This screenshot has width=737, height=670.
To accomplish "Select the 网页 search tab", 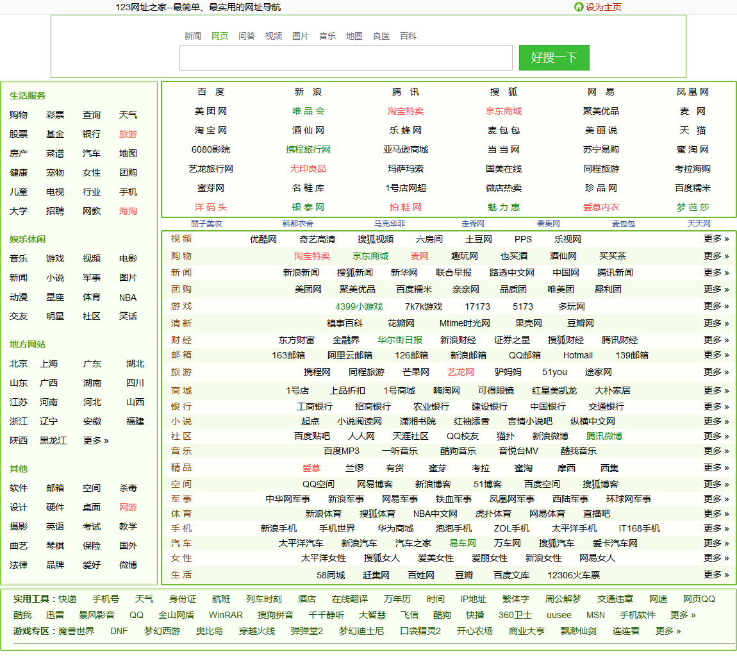I will click(220, 36).
